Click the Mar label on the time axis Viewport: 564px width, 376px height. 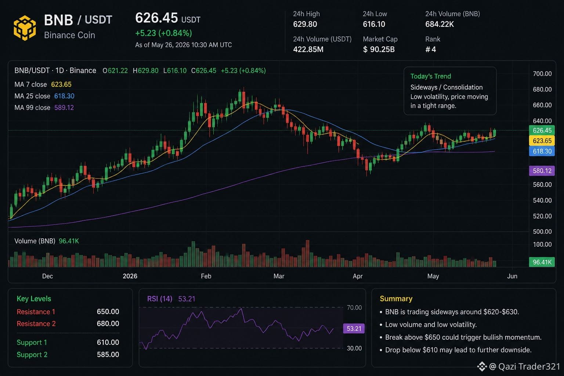[x=279, y=276]
